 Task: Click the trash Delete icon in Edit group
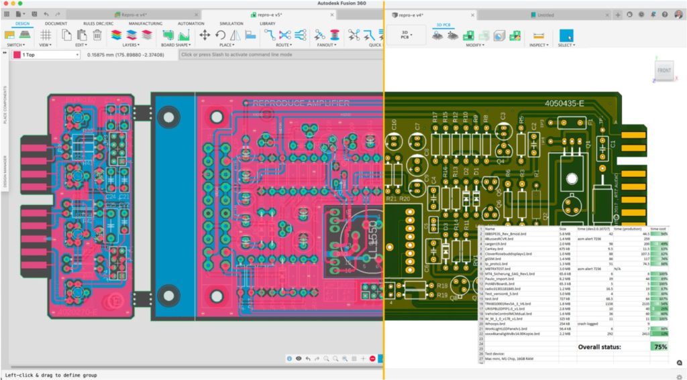[97, 36]
